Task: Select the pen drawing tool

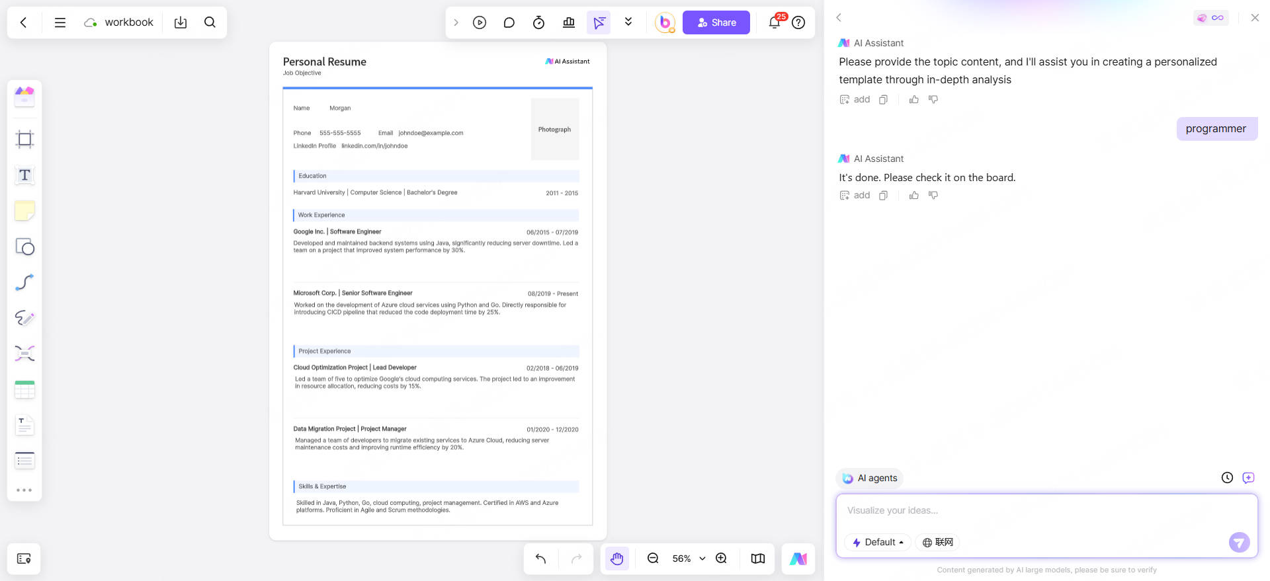Action: coord(24,318)
